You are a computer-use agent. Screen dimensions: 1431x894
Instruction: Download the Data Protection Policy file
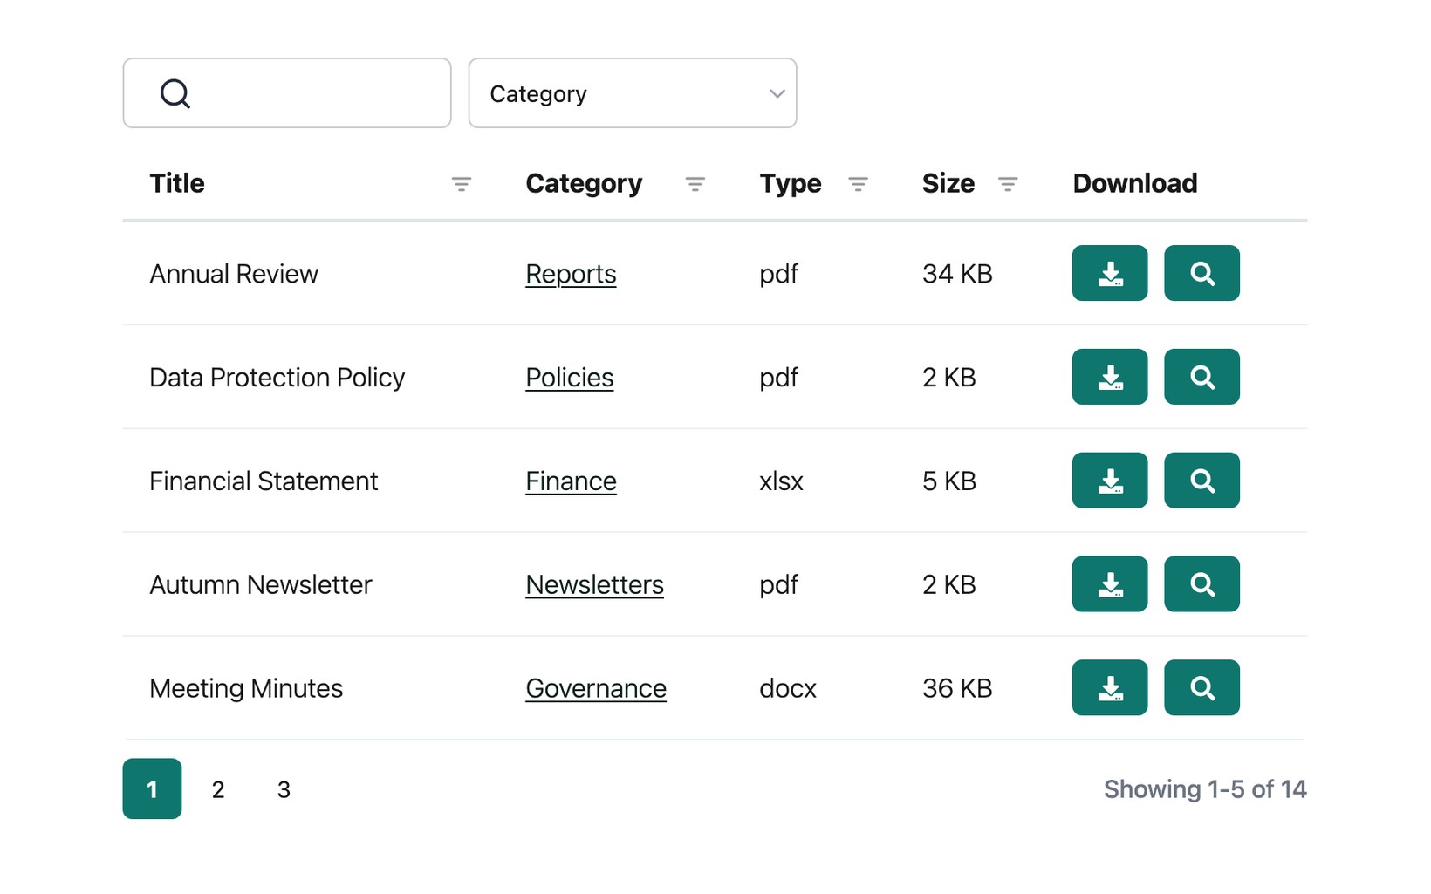tap(1109, 377)
